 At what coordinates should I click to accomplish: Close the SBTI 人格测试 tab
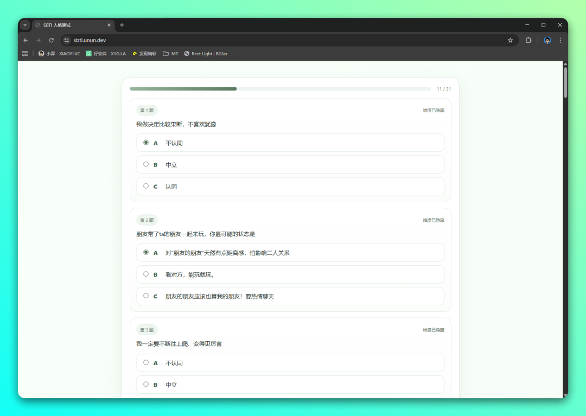[x=109, y=25]
